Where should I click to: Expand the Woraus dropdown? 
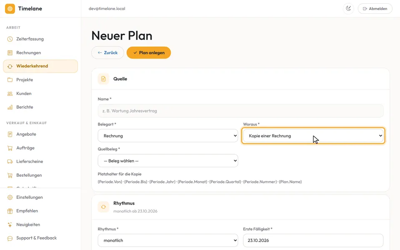(313, 136)
